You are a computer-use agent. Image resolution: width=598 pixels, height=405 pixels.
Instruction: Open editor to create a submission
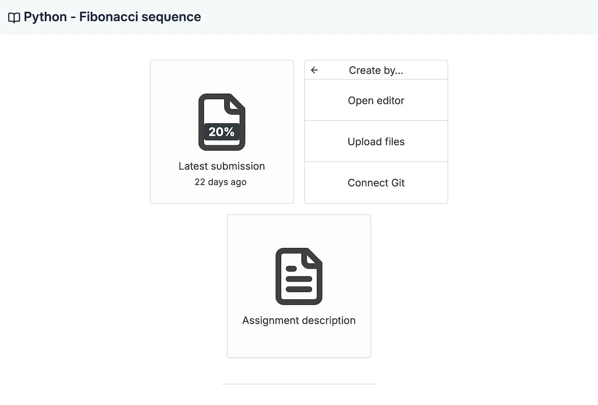pos(376,100)
